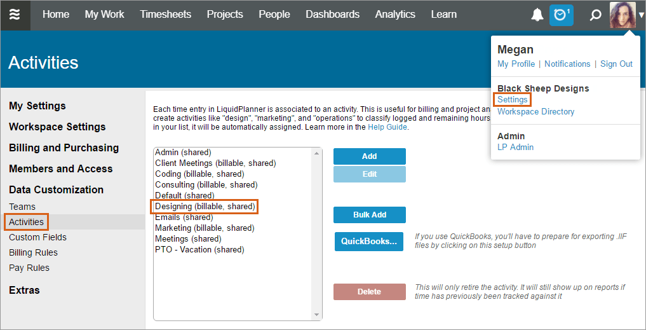Expand the Workspace Settings section
The width and height of the screenshot is (646, 330).
point(57,127)
